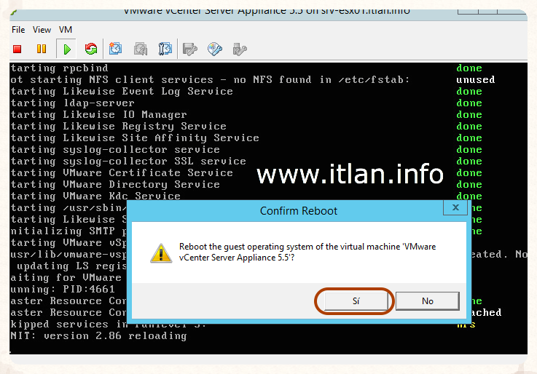The height and width of the screenshot is (374, 537).
Task: Click the Reset virtual machine icon
Action: coord(91,49)
